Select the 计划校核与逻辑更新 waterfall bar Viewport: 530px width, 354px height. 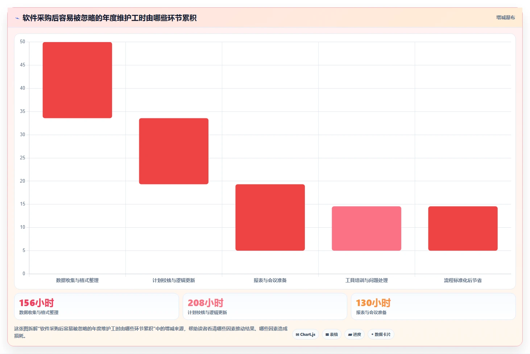click(x=174, y=151)
